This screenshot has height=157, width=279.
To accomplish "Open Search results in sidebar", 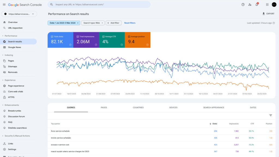I will pyautogui.click(x=19, y=42).
